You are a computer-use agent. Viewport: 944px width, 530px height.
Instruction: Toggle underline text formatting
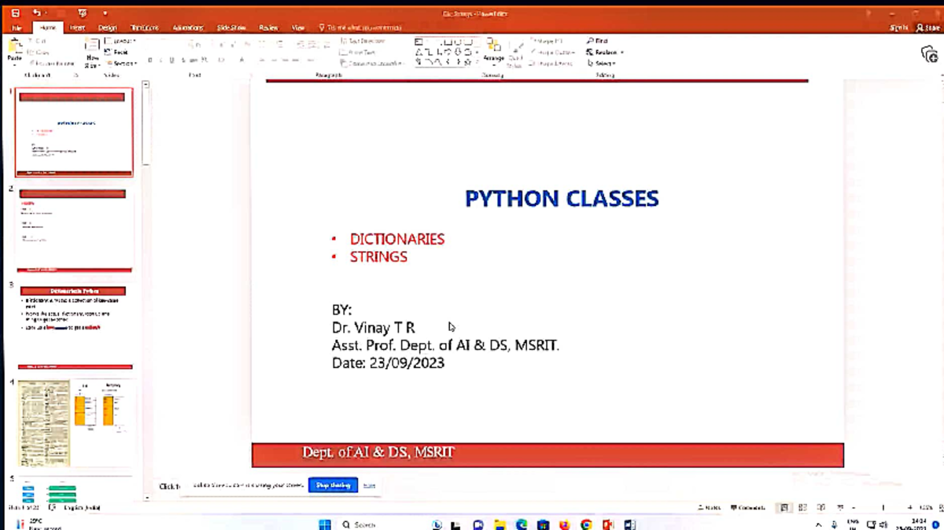tap(172, 59)
